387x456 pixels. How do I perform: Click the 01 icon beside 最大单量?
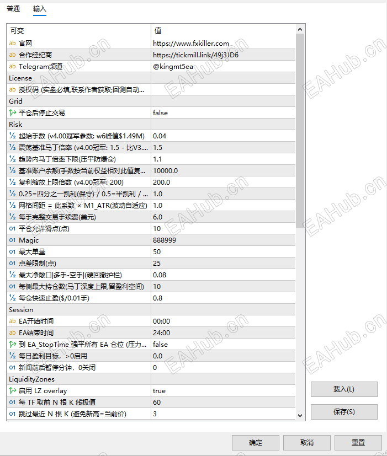(12, 252)
